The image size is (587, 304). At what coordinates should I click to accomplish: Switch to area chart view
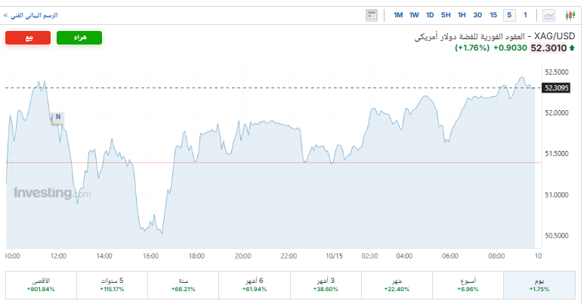(549, 15)
